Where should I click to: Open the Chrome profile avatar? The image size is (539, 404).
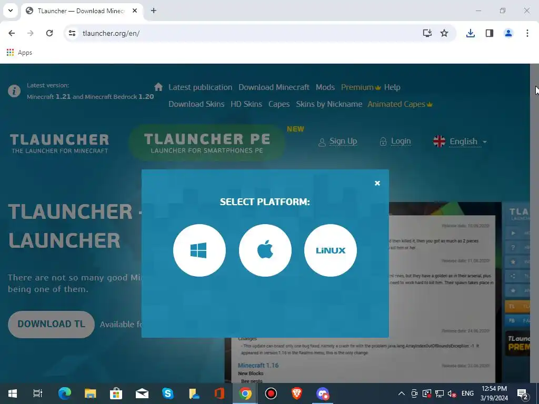508,33
